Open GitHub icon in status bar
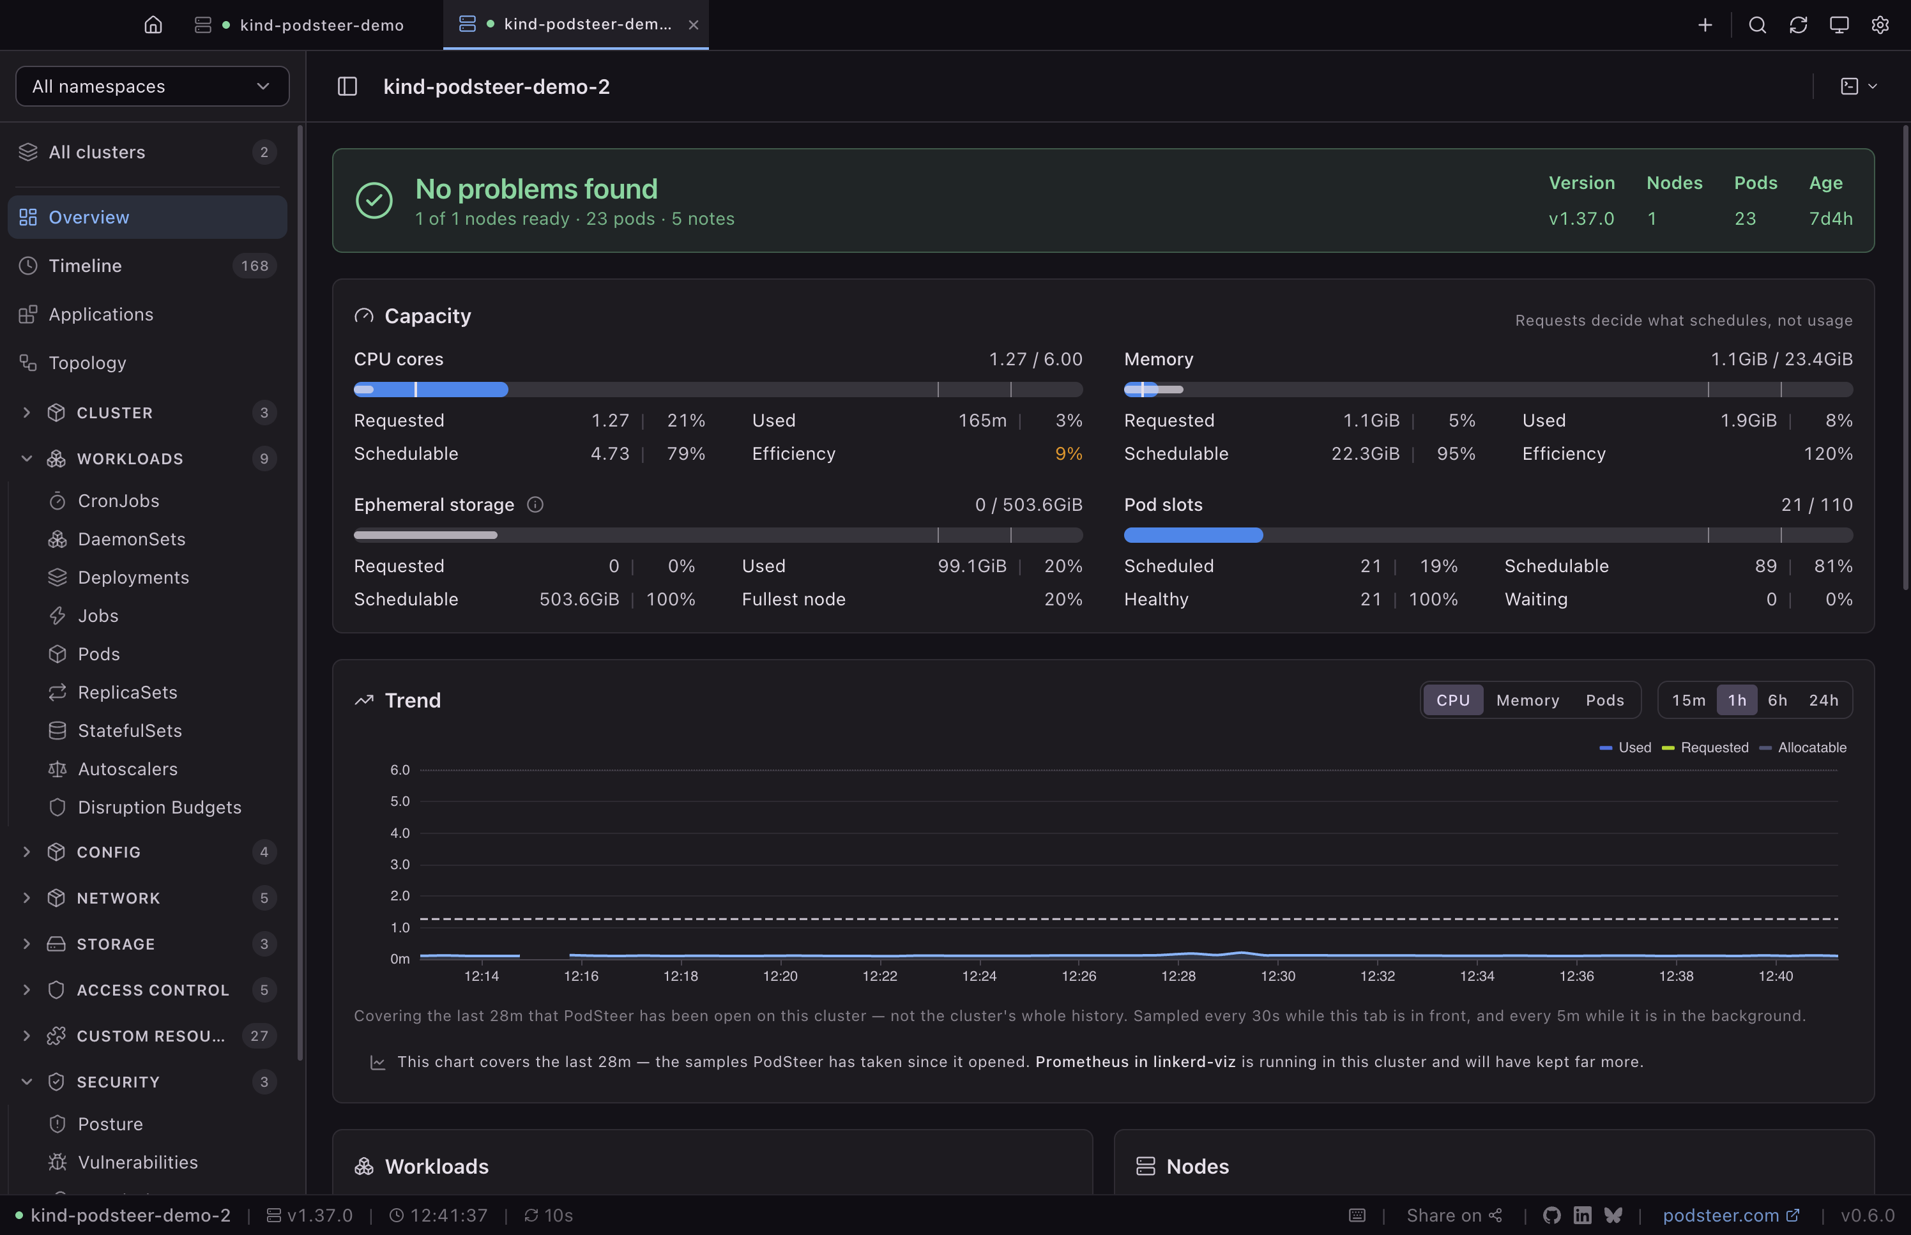Viewport: 1911px width, 1235px height. 1552,1215
